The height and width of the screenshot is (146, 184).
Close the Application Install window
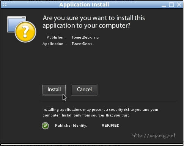pos(179,5)
